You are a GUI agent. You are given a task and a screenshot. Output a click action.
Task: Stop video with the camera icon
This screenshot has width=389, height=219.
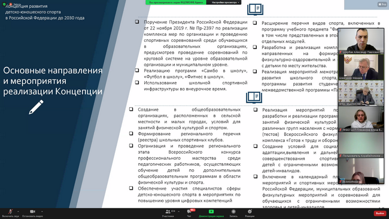(32, 212)
